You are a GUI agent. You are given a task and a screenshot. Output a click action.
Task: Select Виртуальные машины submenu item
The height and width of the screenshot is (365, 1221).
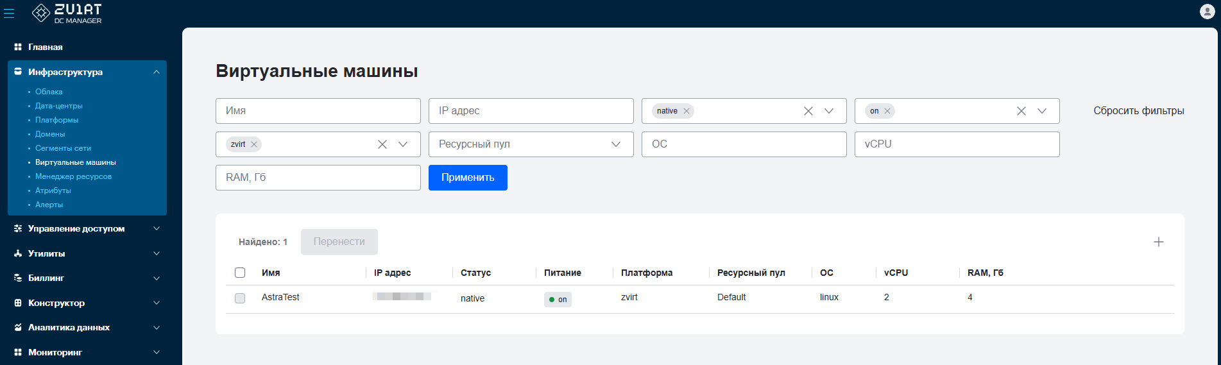tap(76, 162)
